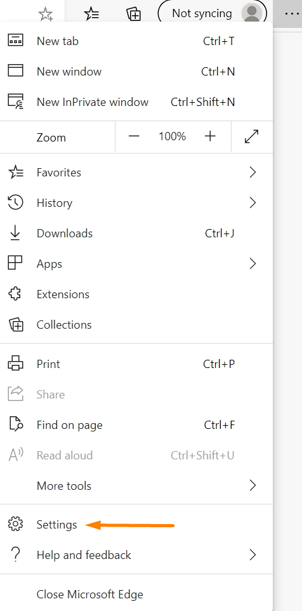Expand the History submenu
The image size is (302, 611).
click(136, 202)
